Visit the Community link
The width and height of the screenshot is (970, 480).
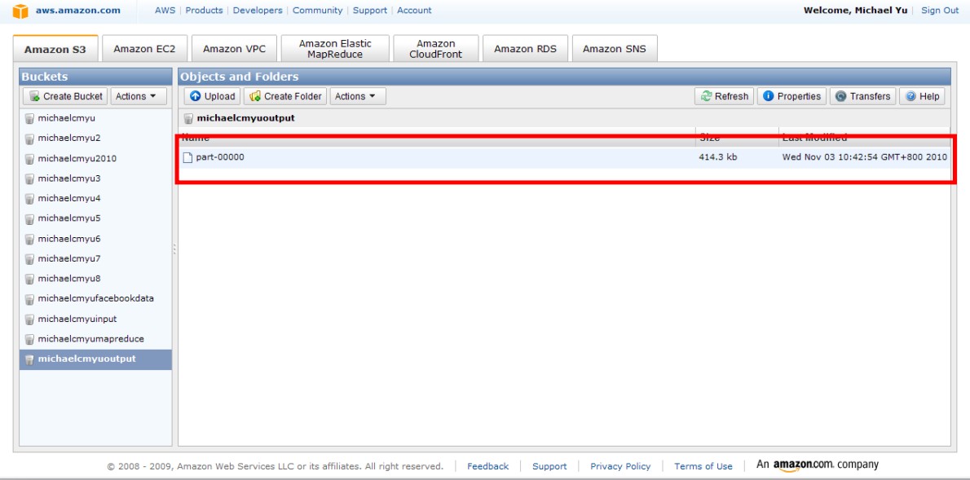[x=317, y=11]
